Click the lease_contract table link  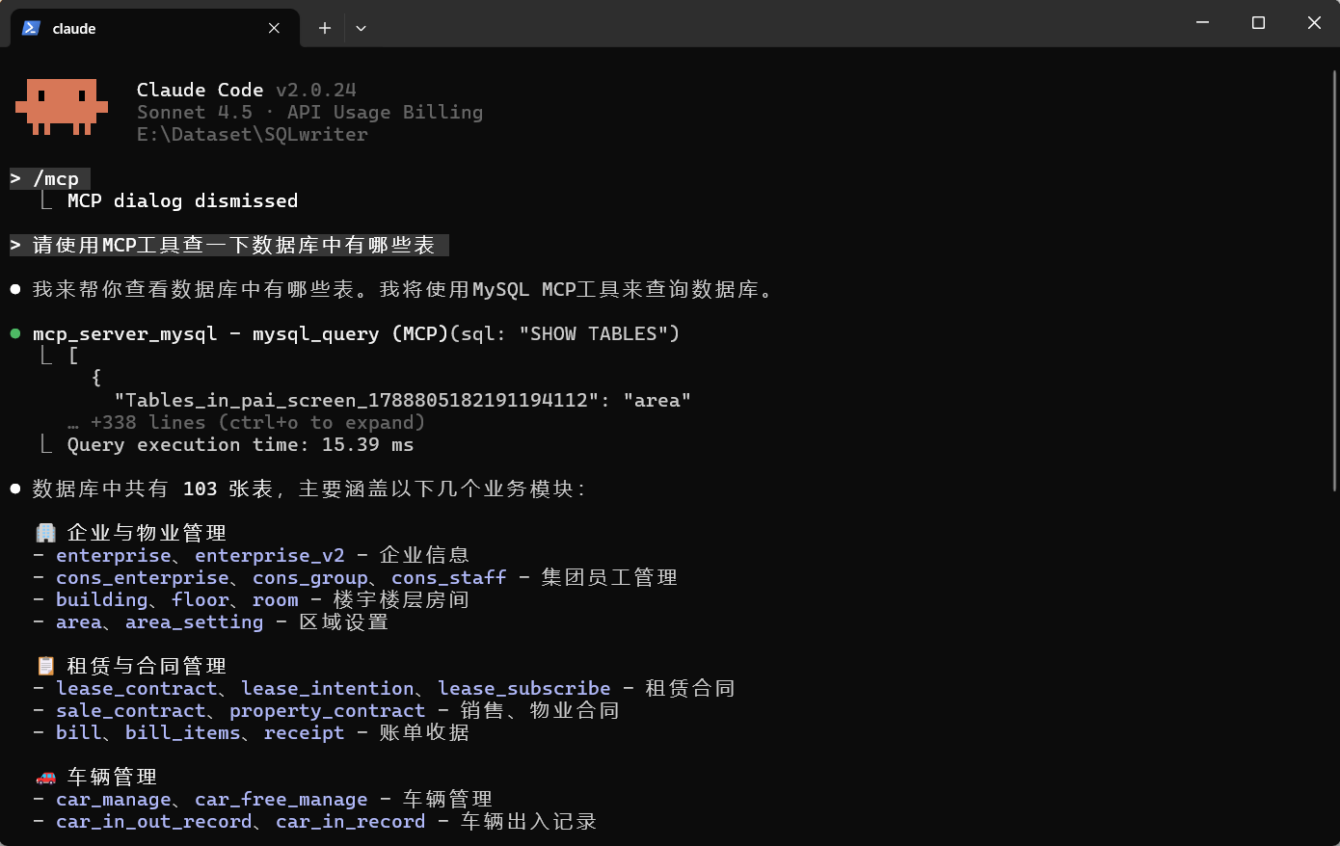(x=136, y=688)
